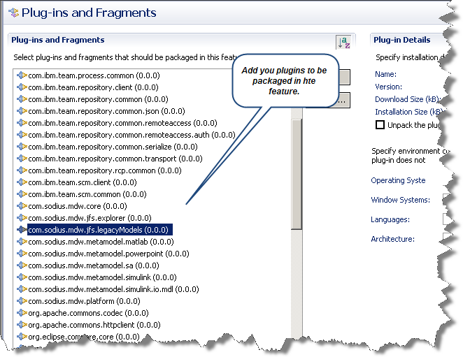This screenshot has height=357, width=463.
Task: Click the icon beside com.ibm.team.repository.common.remoteaccess (0.0.0)
Action: coord(22,123)
